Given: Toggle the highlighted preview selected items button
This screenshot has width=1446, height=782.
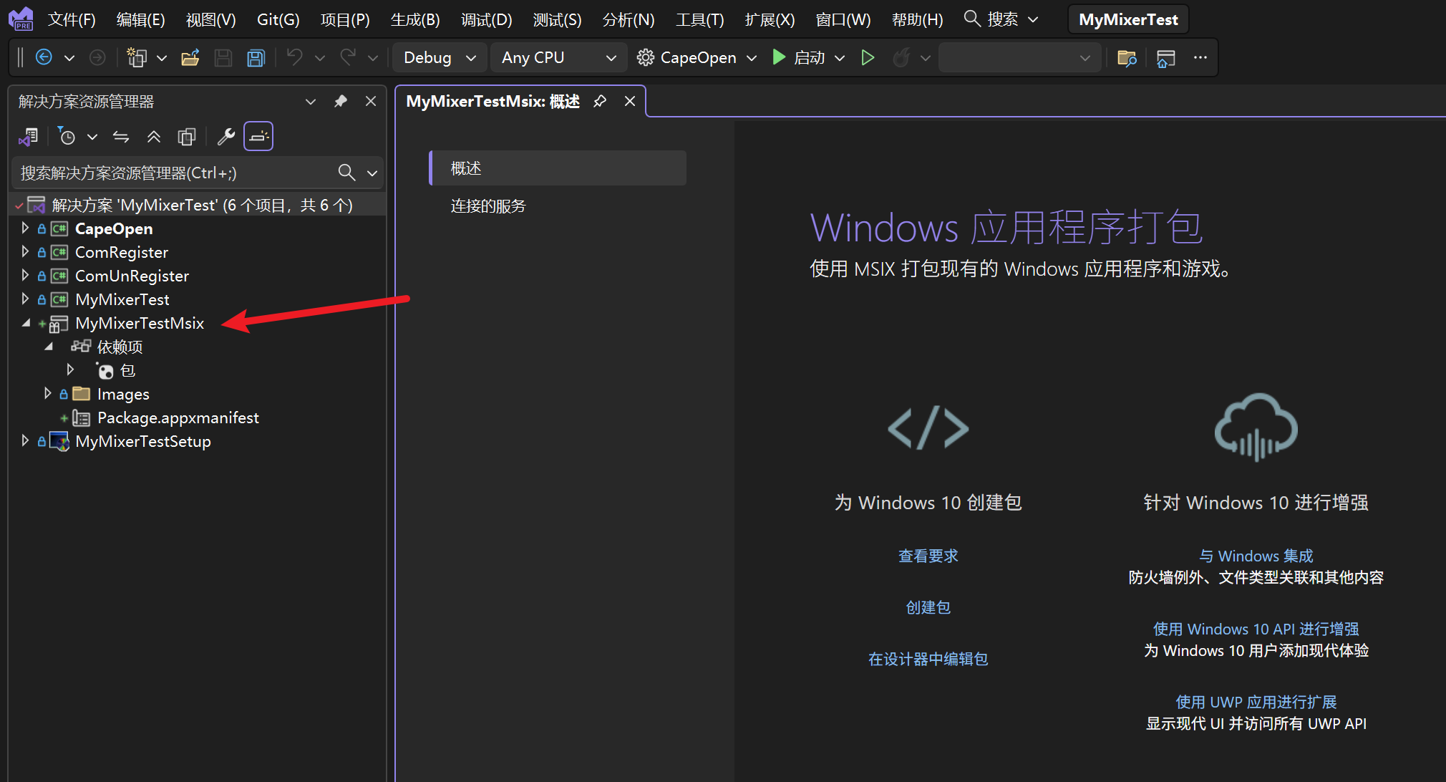Looking at the screenshot, I should point(258,136).
